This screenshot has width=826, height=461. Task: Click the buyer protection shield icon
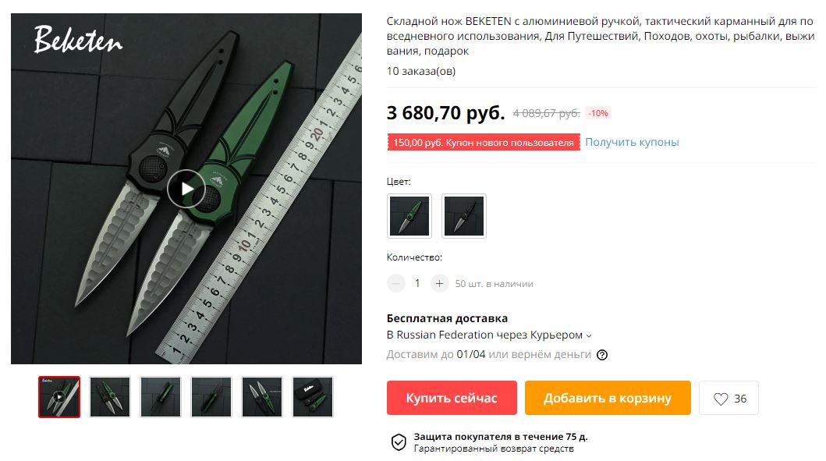pyautogui.click(x=399, y=442)
